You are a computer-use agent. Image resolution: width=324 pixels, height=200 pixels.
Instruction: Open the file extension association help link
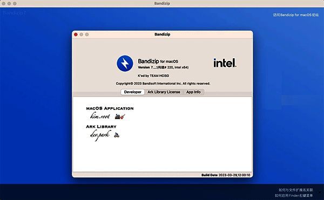click(295, 190)
